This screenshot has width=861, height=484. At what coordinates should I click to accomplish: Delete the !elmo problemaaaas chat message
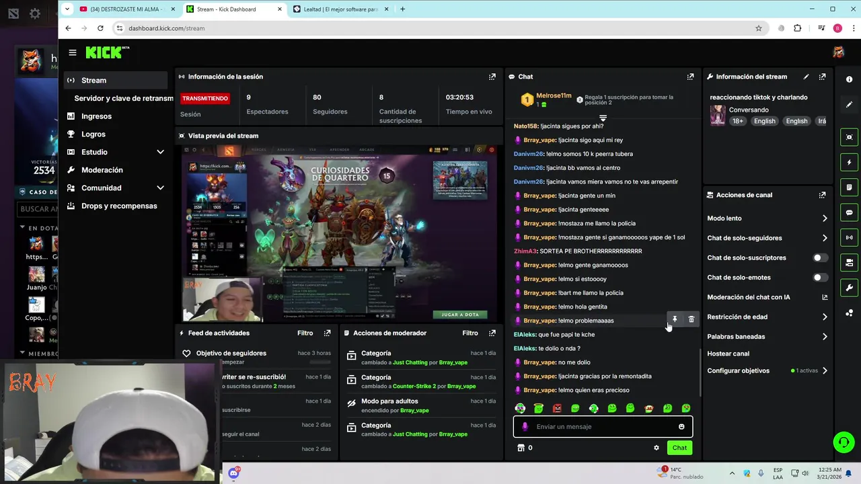691,319
